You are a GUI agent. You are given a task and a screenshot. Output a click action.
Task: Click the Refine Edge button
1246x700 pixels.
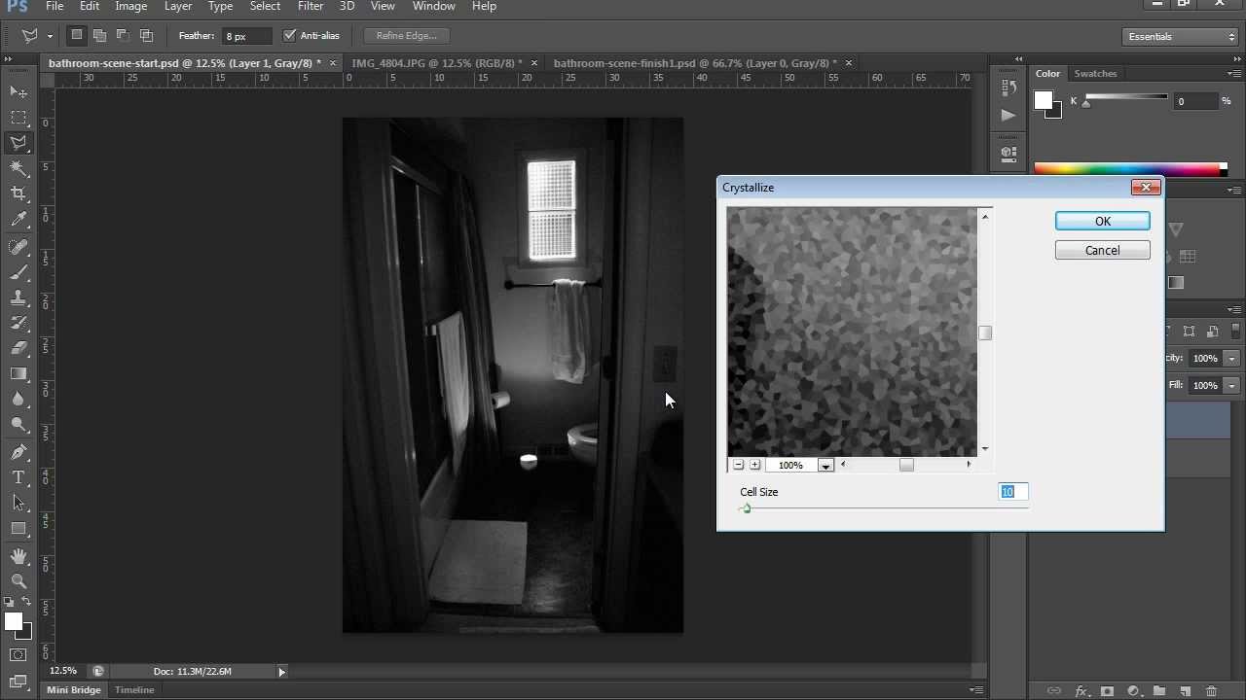click(406, 36)
